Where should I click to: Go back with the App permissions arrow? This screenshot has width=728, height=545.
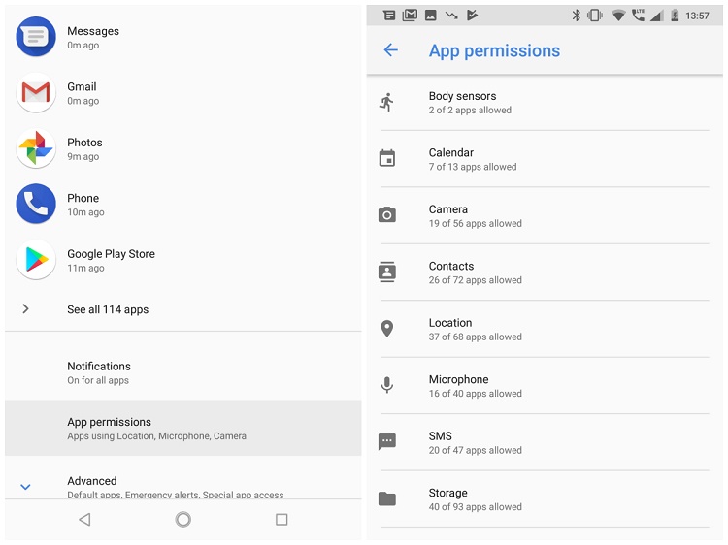point(390,50)
